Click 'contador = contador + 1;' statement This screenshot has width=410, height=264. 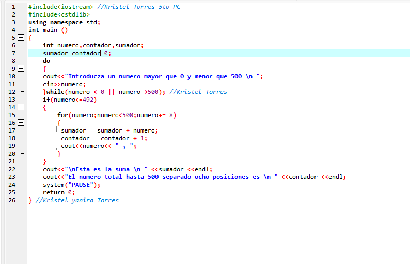[x=104, y=138]
